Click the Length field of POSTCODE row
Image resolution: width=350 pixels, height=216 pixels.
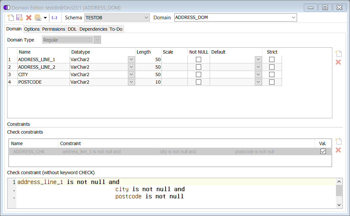click(x=148, y=82)
